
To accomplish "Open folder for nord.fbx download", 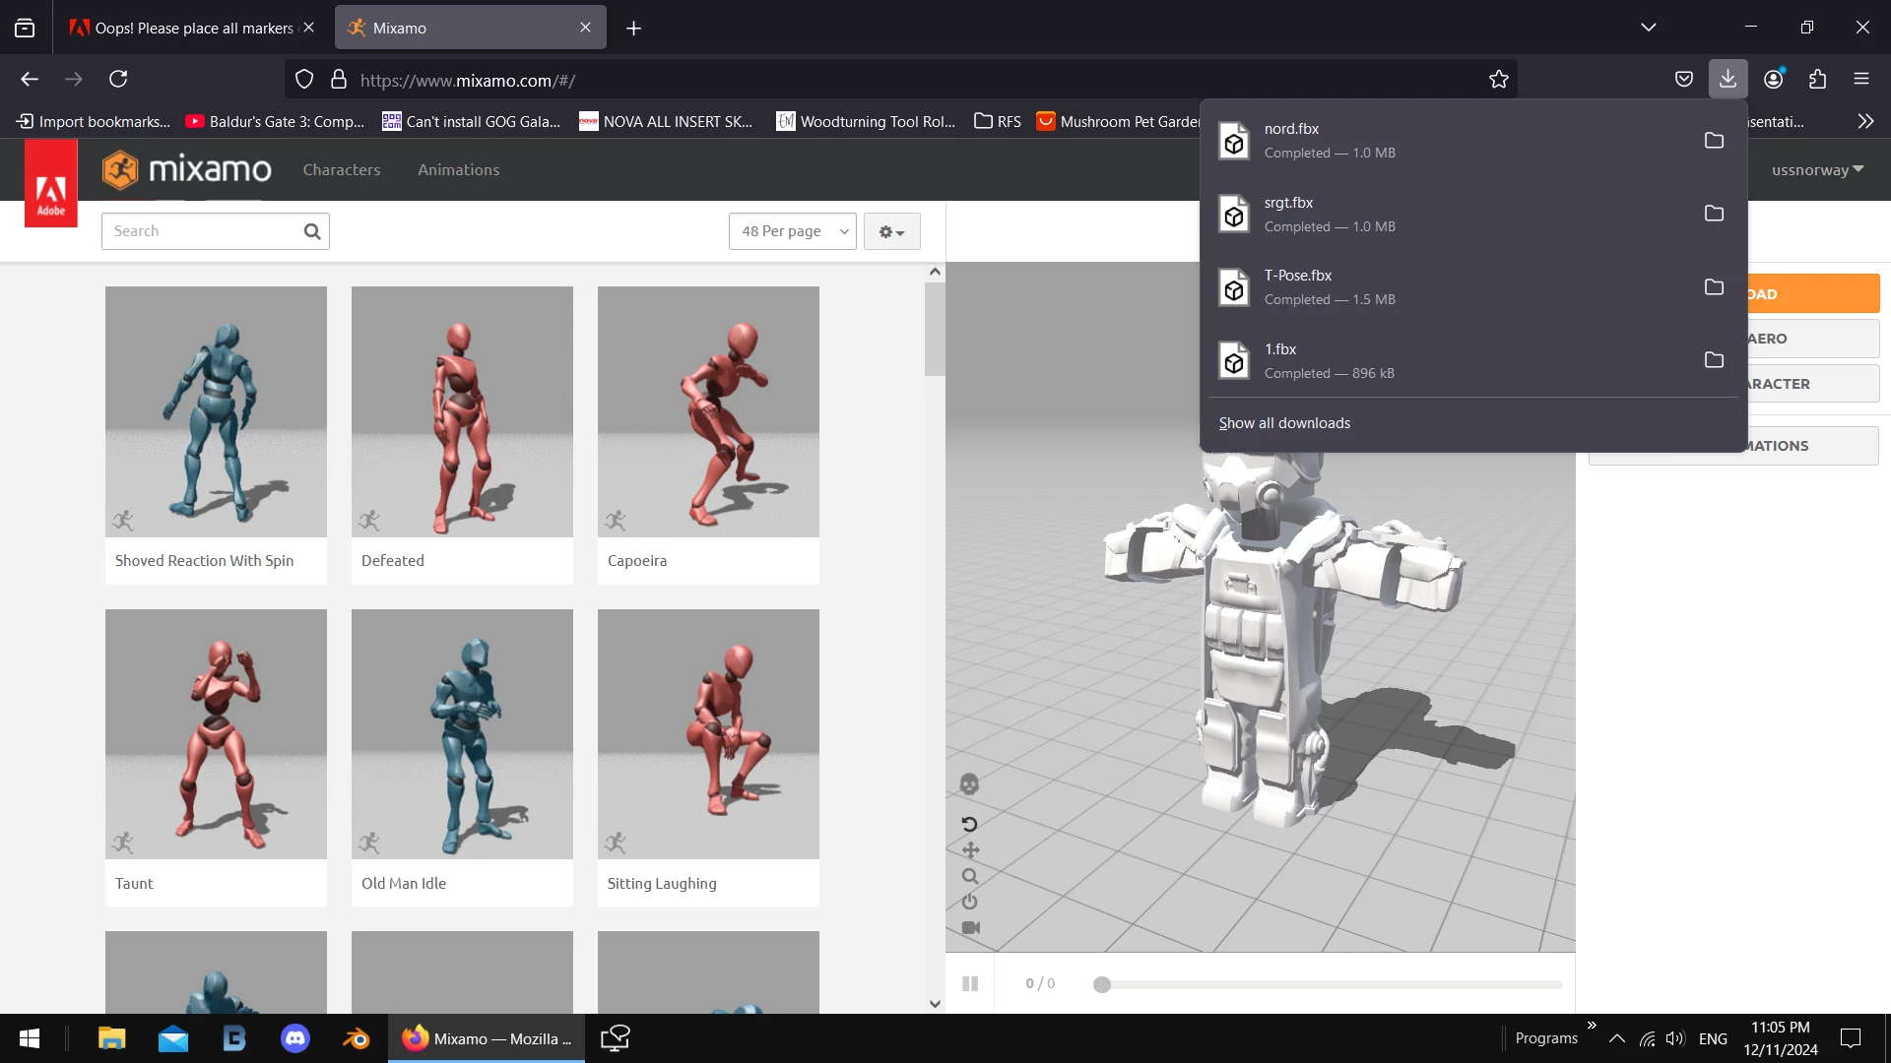I will pyautogui.click(x=1714, y=141).
